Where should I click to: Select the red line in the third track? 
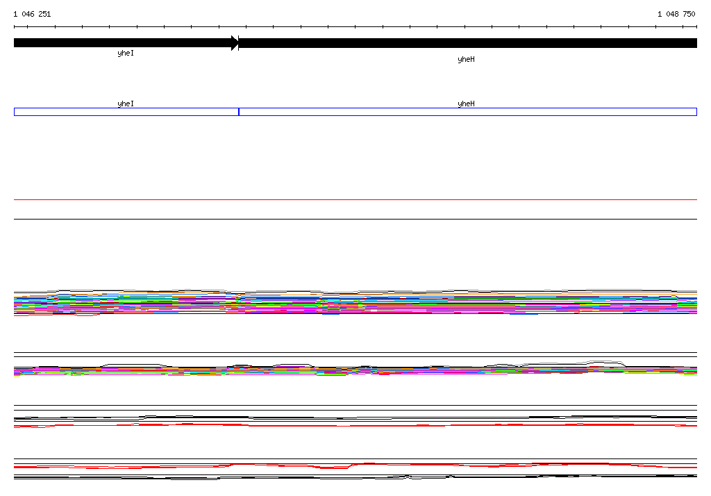click(355, 424)
